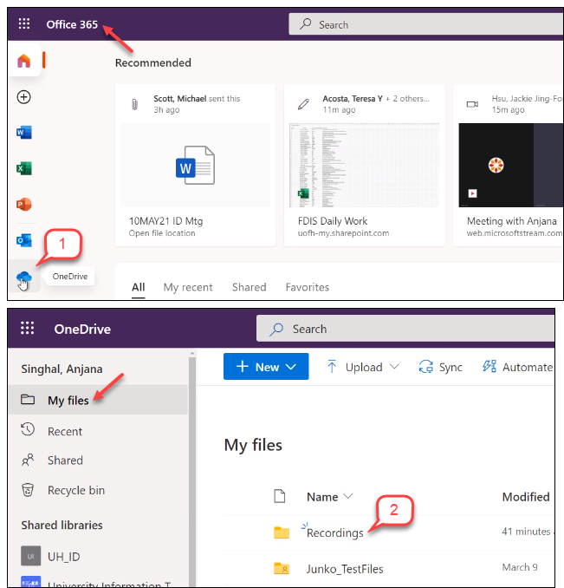Open the Office 365 app launcher grid
564x588 pixels.
24,24
